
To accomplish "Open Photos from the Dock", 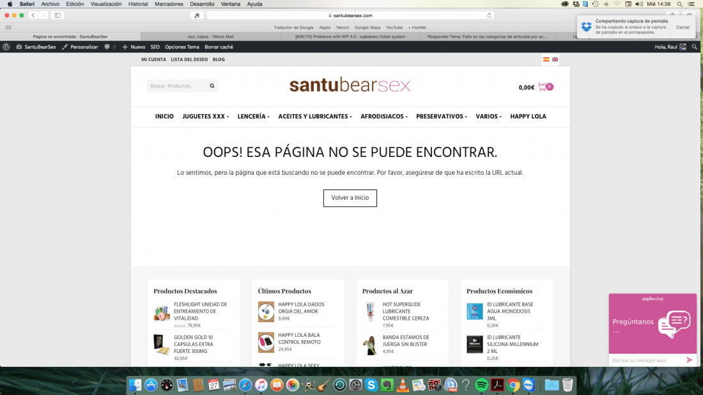I will pos(292,385).
